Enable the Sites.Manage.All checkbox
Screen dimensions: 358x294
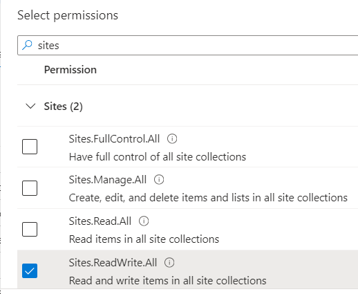point(30,188)
